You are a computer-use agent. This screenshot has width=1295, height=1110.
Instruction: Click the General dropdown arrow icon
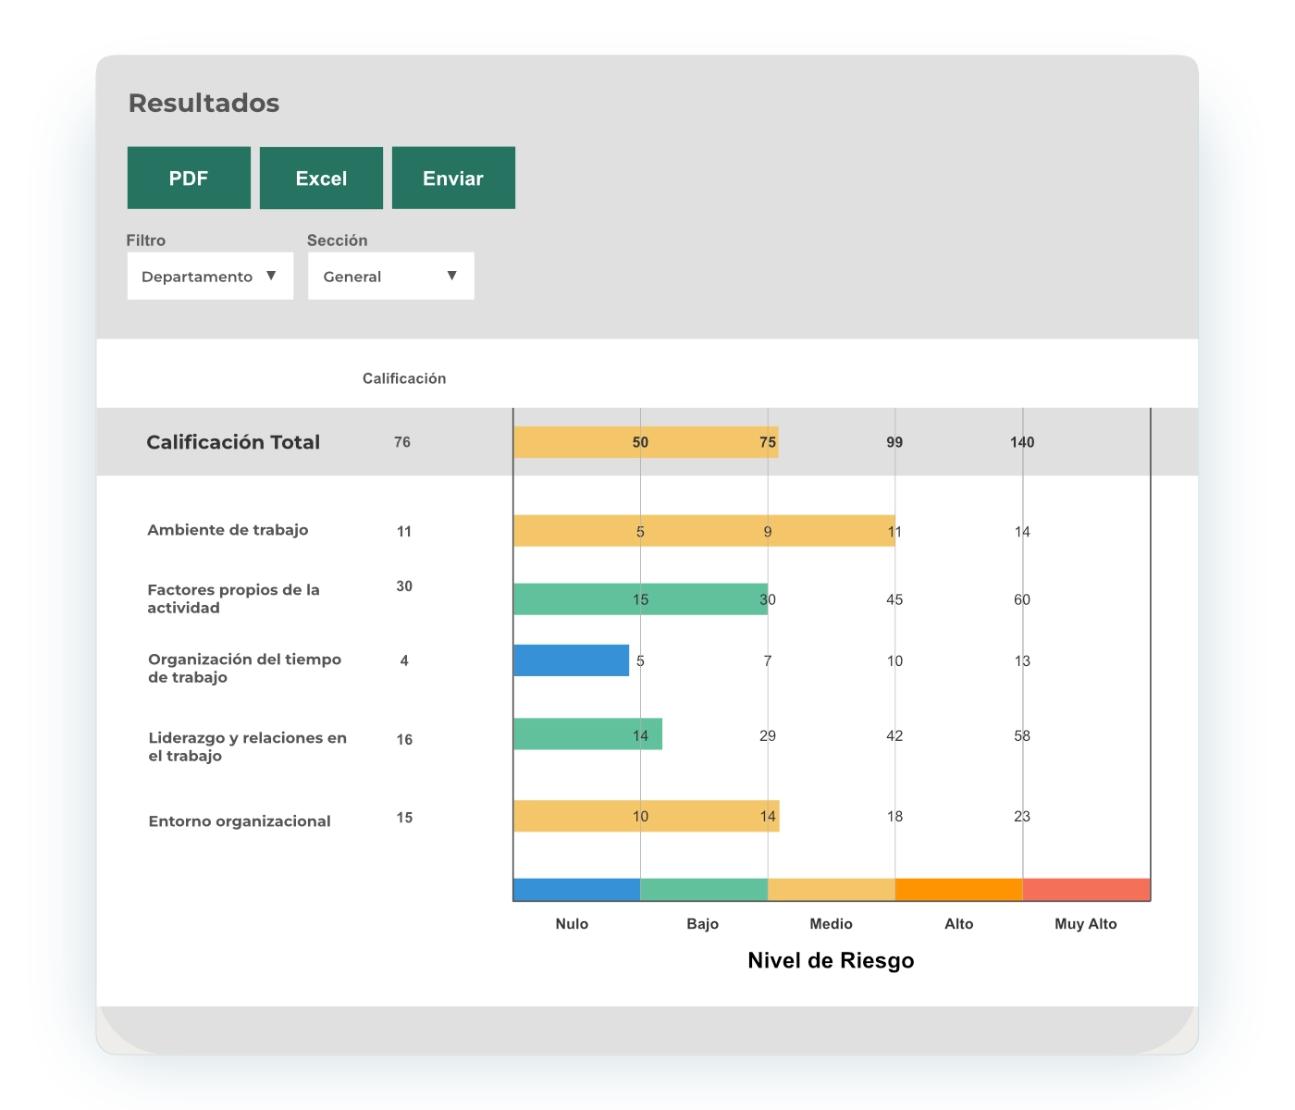pos(451,276)
